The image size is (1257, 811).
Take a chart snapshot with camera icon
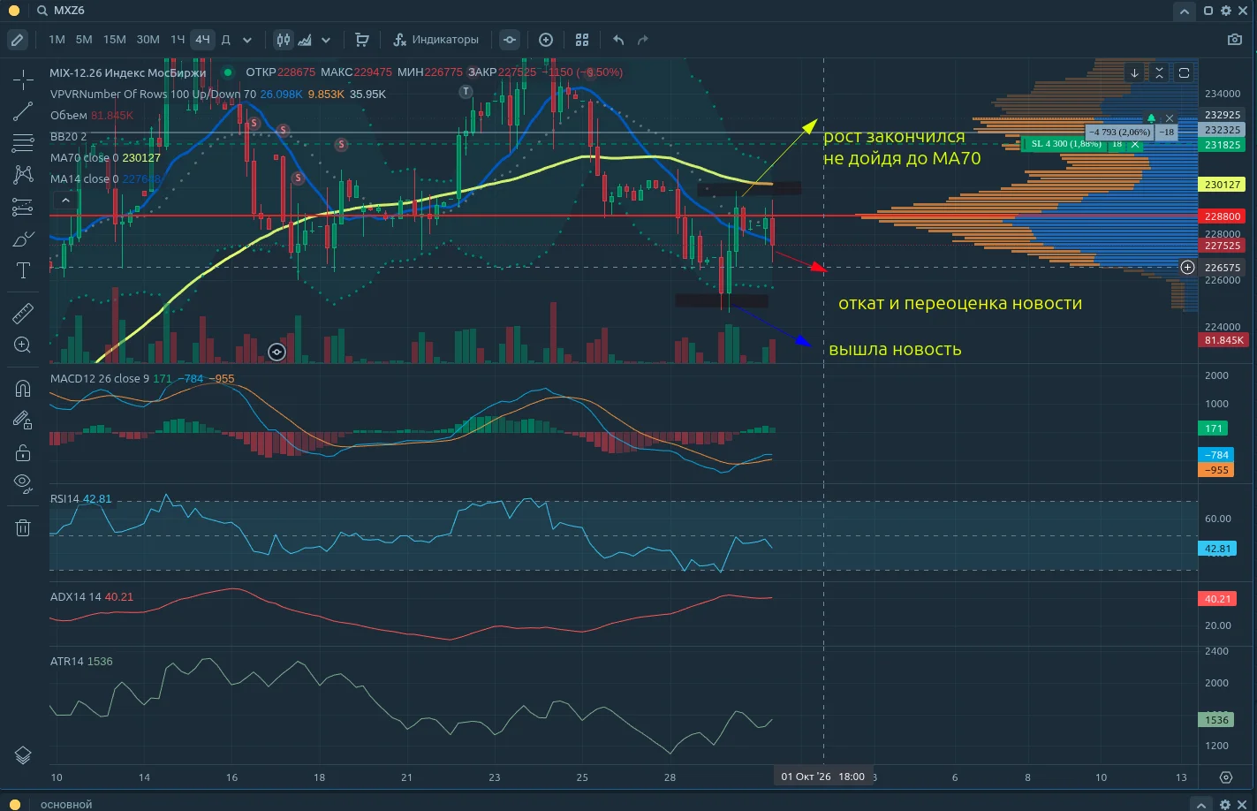[x=1235, y=40]
